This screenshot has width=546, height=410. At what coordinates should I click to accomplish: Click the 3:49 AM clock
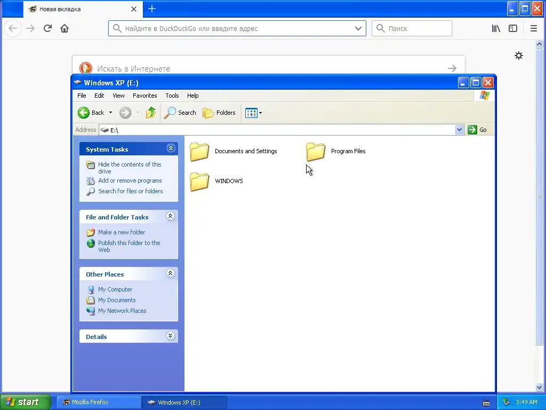(526, 402)
